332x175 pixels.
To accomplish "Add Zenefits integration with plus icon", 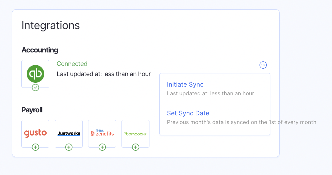I will click(102, 147).
